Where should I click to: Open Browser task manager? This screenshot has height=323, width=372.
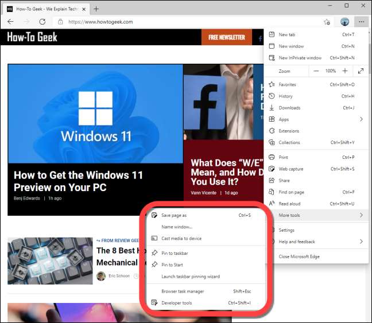(x=183, y=291)
